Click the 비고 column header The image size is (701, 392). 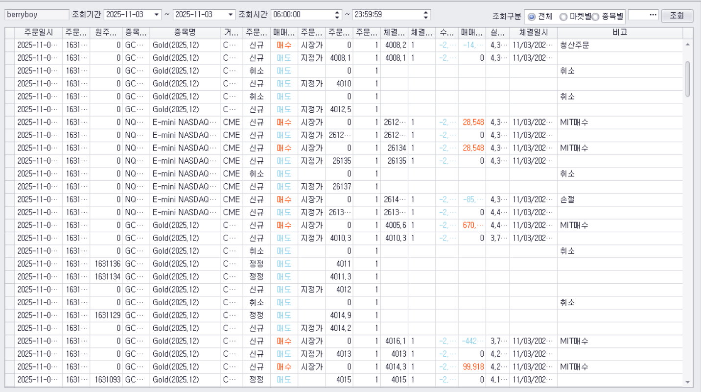[x=620, y=33]
